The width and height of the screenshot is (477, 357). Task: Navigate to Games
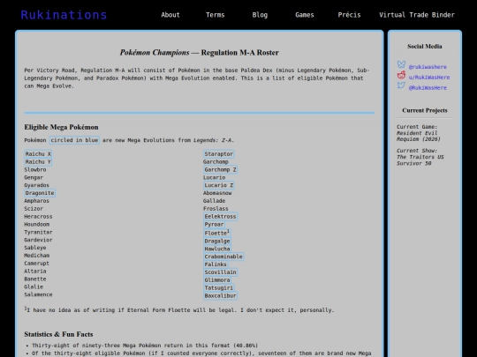[x=305, y=15]
